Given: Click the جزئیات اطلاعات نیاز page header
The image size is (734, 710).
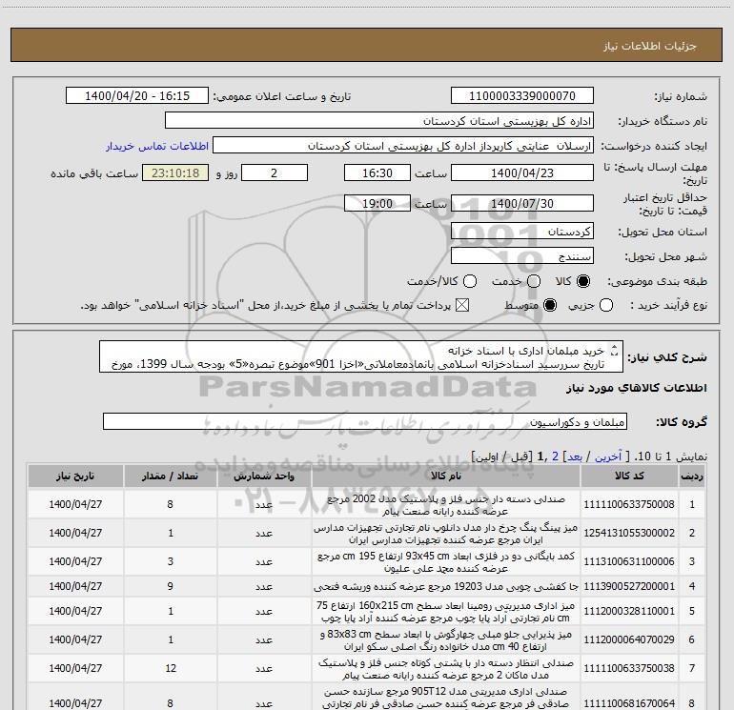Looking at the screenshot, I should pyautogui.click(x=650, y=46).
